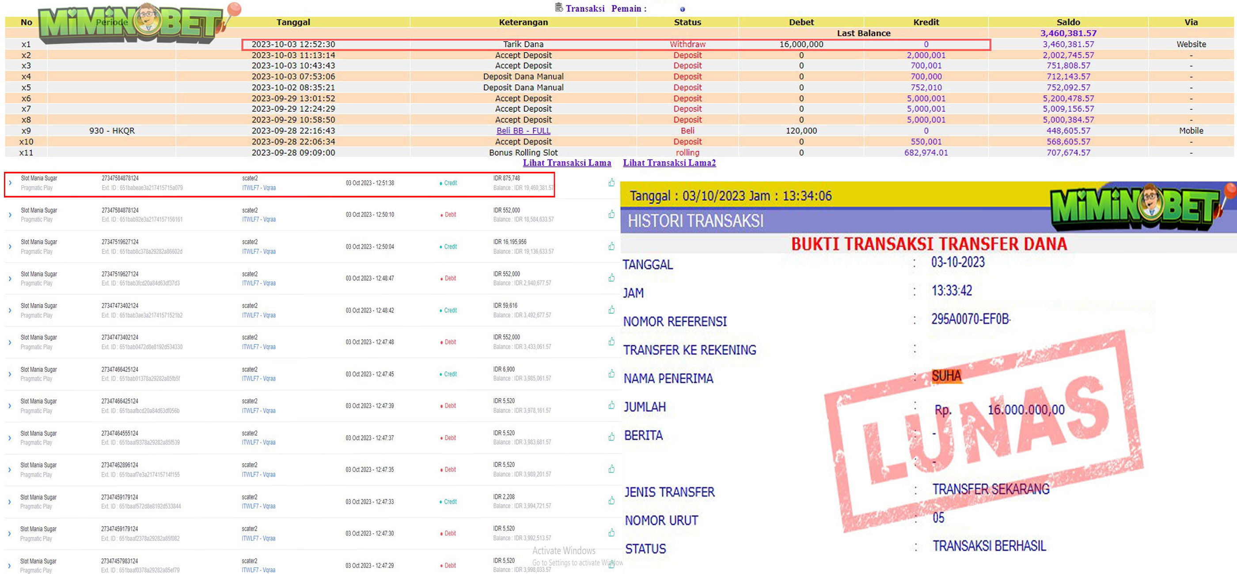1237x574 pixels.
Task: Like the 12:50:04 Credit IDR 16,195,956 row
Action: 611,246
